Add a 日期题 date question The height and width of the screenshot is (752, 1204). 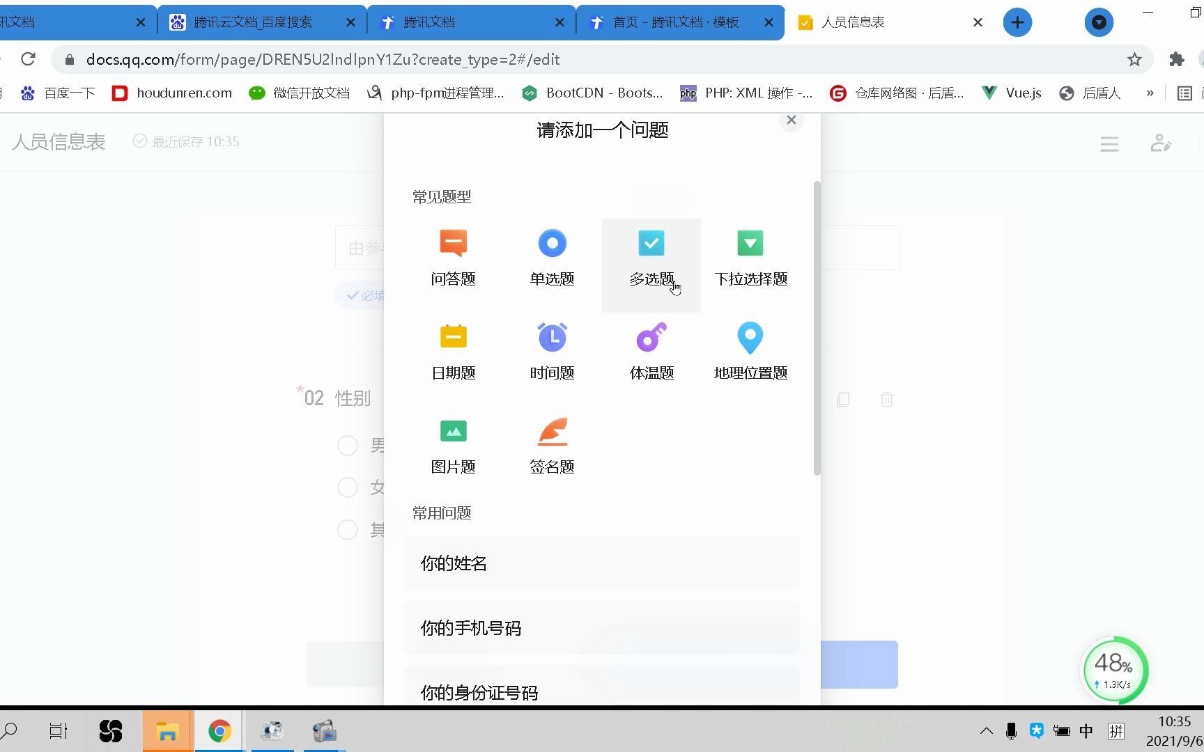coord(453,352)
